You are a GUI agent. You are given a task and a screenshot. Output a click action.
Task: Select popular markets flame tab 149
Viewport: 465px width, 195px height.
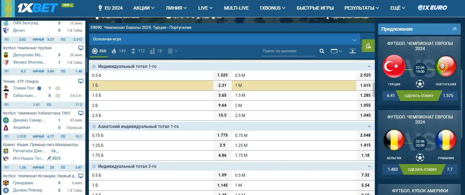pyautogui.click(x=118, y=51)
